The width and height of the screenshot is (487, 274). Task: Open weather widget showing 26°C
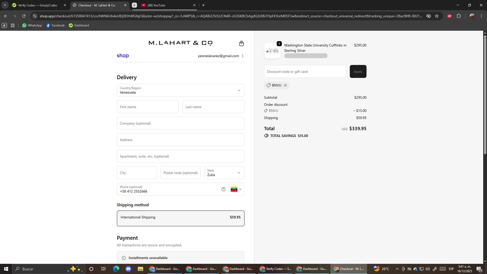(x=381, y=269)
